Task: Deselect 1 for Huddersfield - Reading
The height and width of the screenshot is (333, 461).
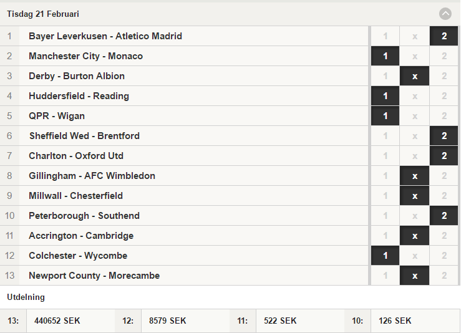Action: click(385, 96)
